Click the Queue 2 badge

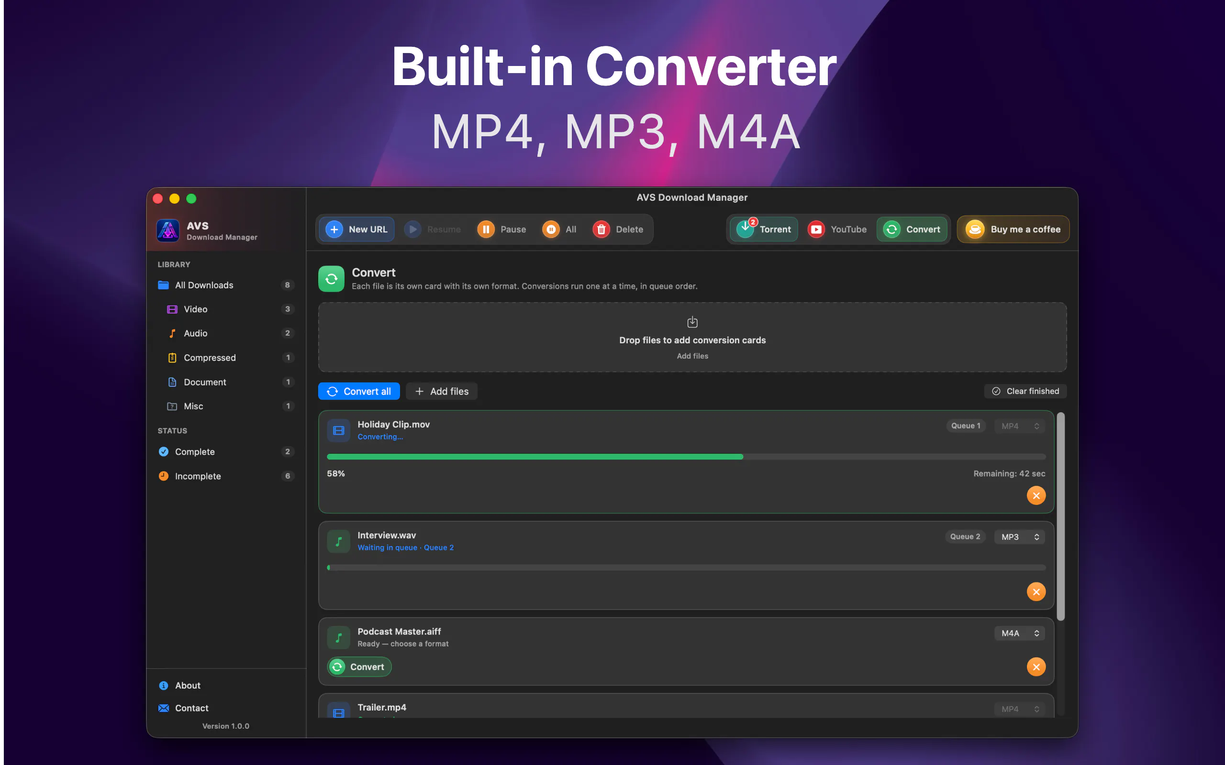(x=965, y=537)
